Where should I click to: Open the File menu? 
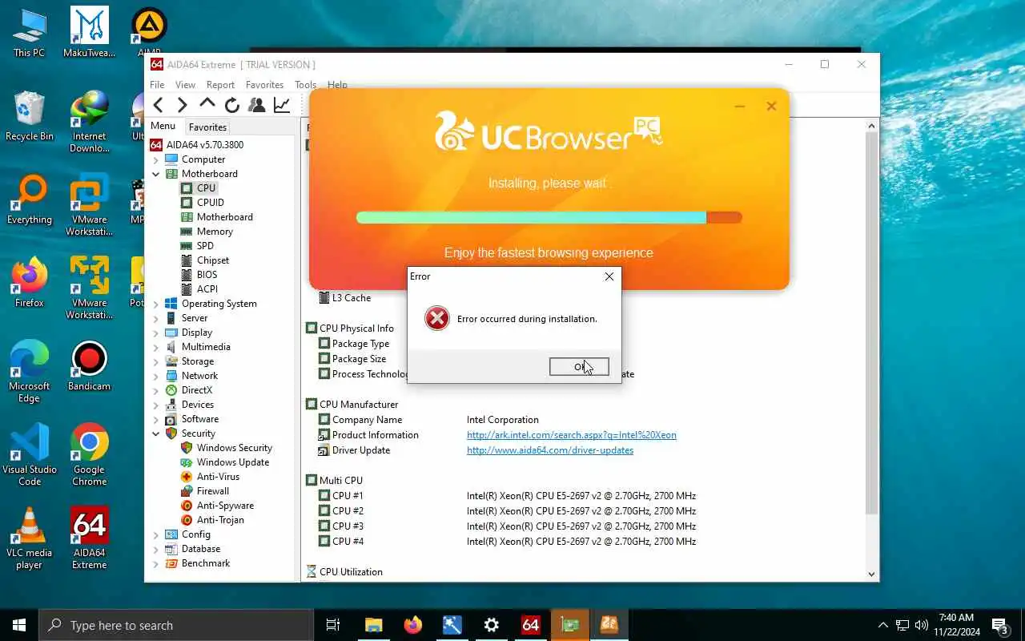point(157,85)
